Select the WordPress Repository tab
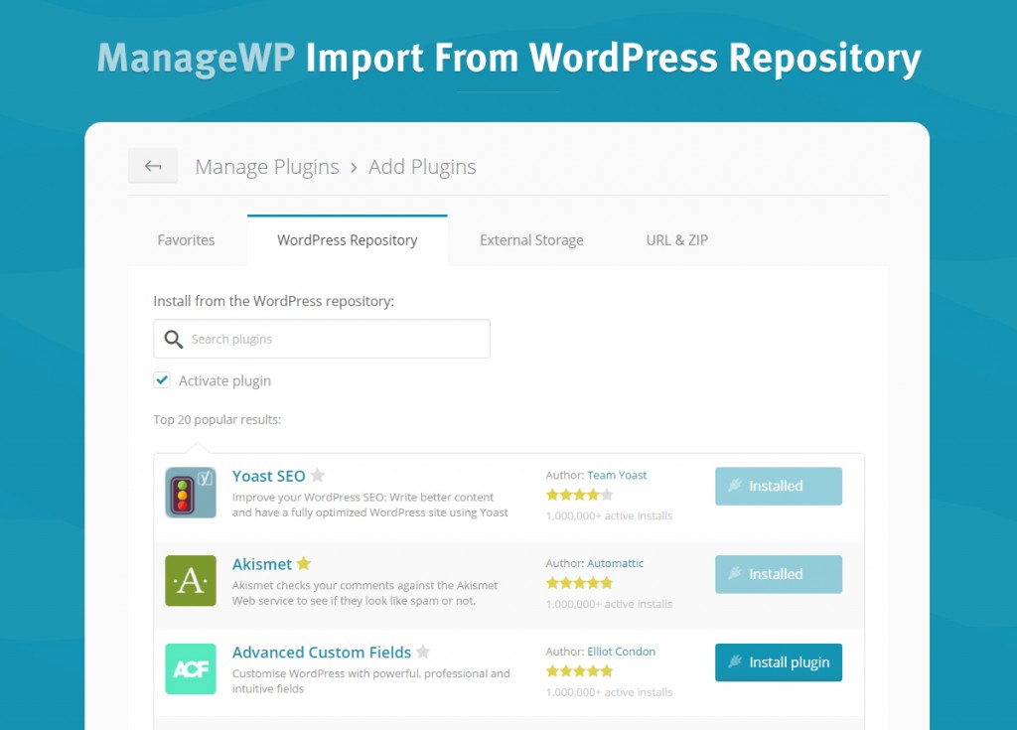The image size is (1017, 730). [348, 240]
